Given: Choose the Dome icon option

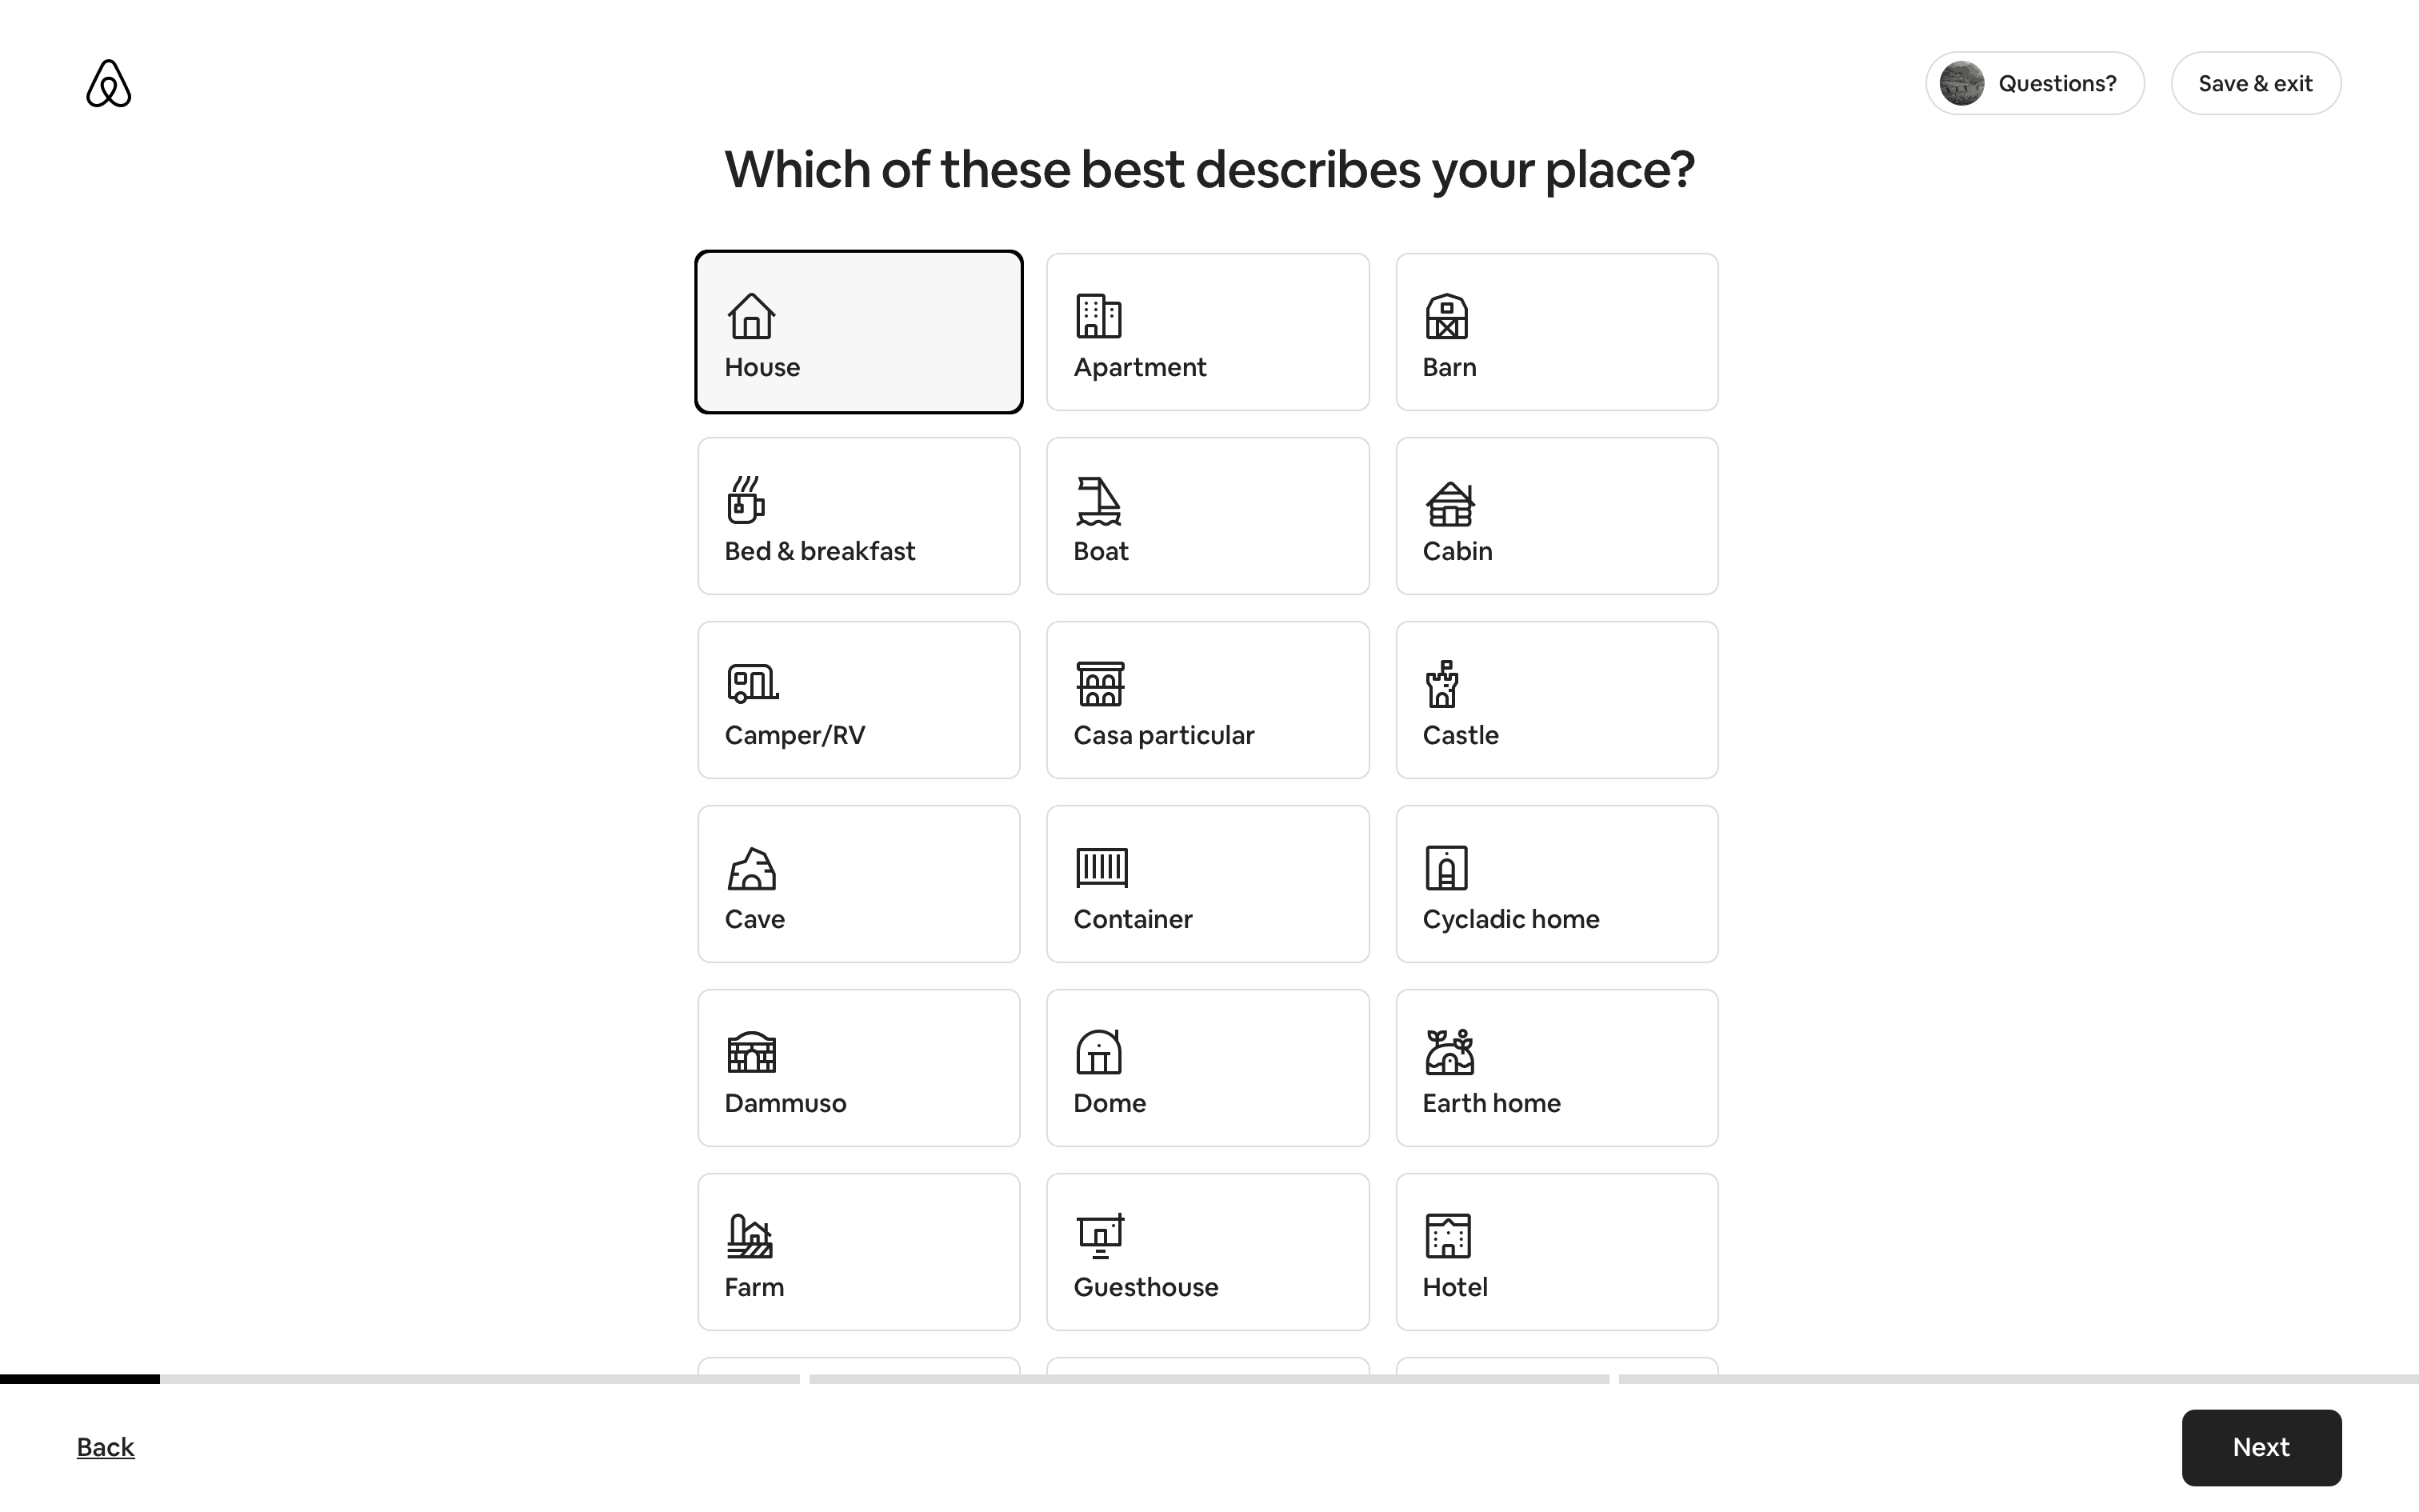Looking at the screenshot, I should [x=1098, y=1052].
